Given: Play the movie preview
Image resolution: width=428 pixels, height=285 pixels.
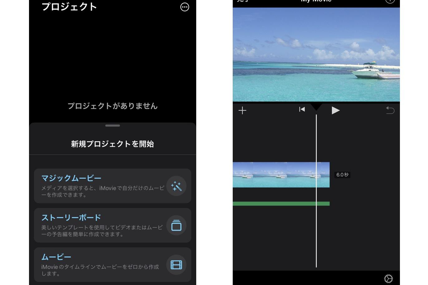Looking at the screenshot, I should (336, 110).
